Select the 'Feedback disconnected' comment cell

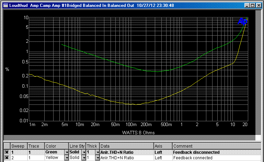click(x=217, y=152)
